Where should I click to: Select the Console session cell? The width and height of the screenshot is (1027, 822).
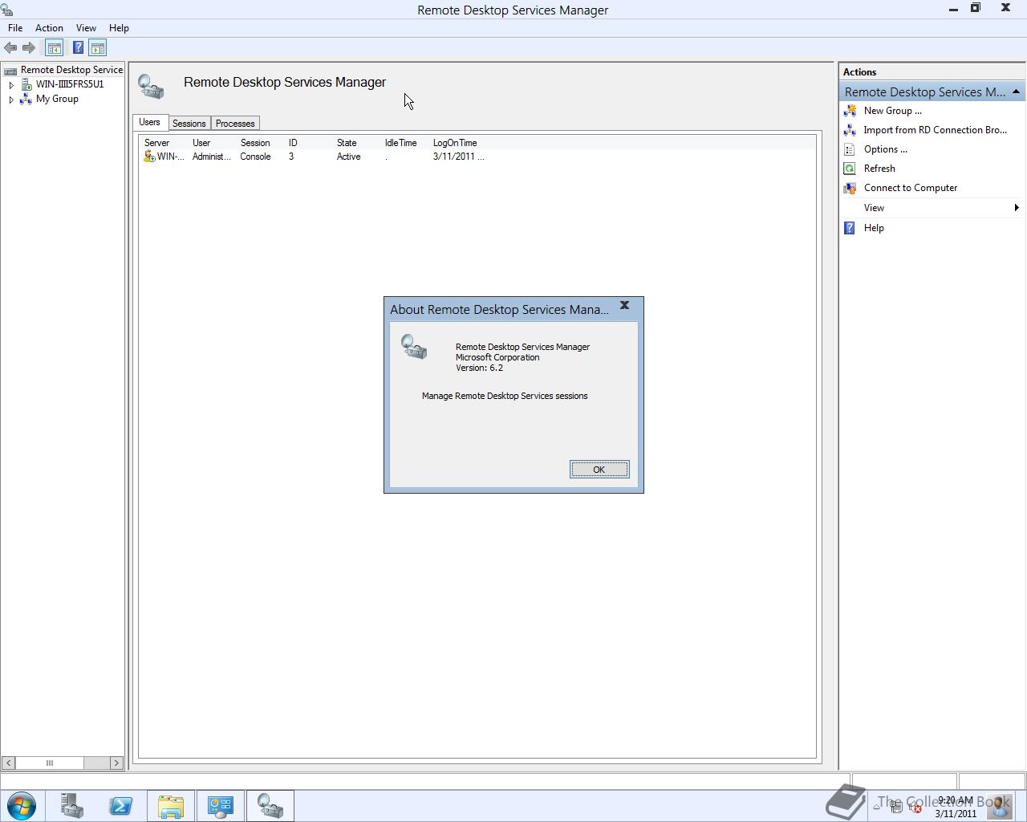pyautogui.click(x=255, y=157)
